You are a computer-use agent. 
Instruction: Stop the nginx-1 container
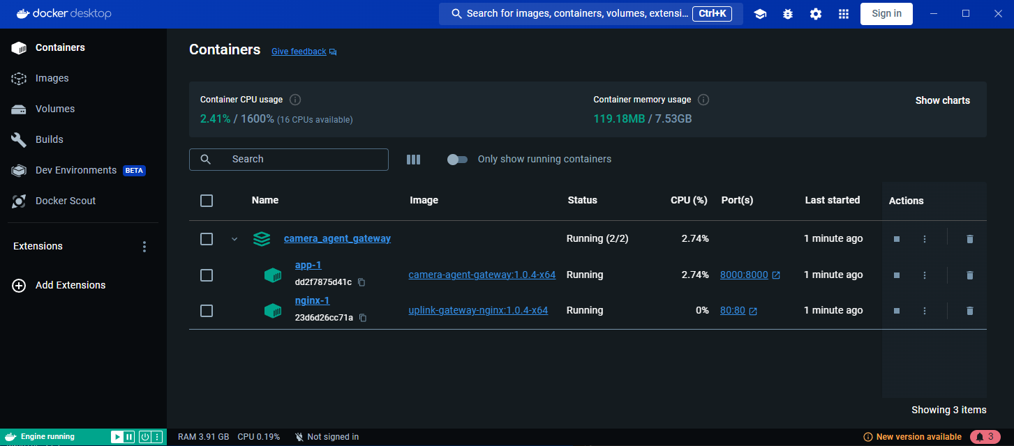tap(897, 311)
